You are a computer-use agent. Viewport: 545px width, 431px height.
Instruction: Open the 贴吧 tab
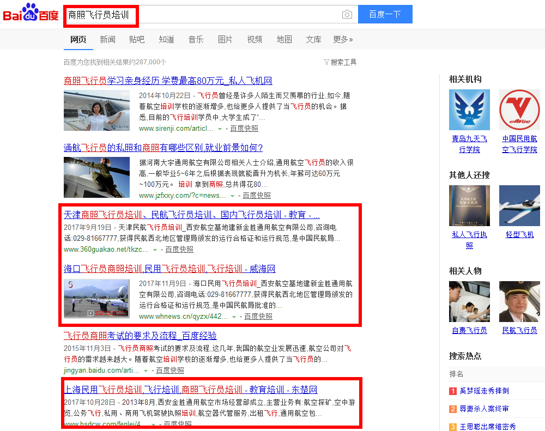click(x=137, y=40)
